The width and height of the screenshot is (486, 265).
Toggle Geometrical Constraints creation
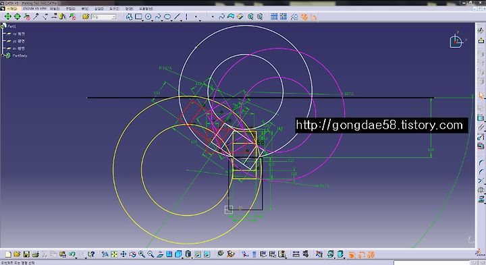pyautogui.click(x=304, y=16)
